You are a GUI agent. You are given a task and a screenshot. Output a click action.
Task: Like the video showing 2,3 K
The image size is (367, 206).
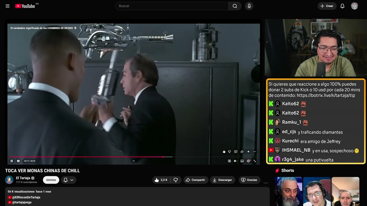pyautogui.click(x=161, y=180)
